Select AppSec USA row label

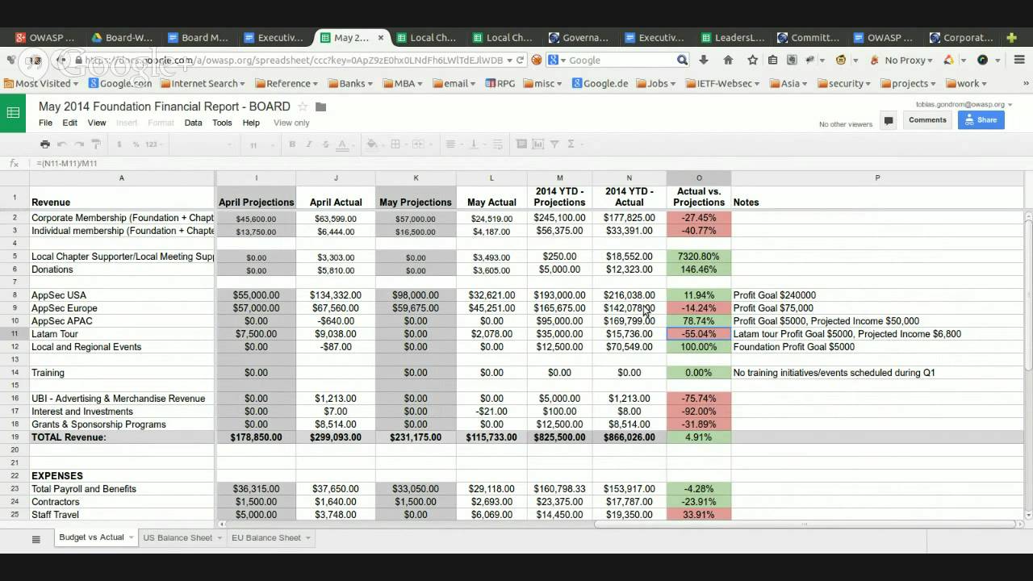pyautogui.click(x=122, y=295)
